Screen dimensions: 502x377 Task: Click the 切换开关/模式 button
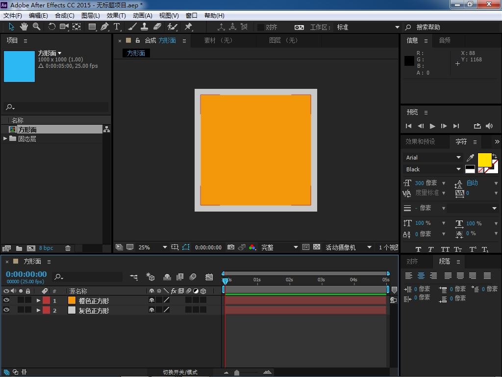click(180, 372)
